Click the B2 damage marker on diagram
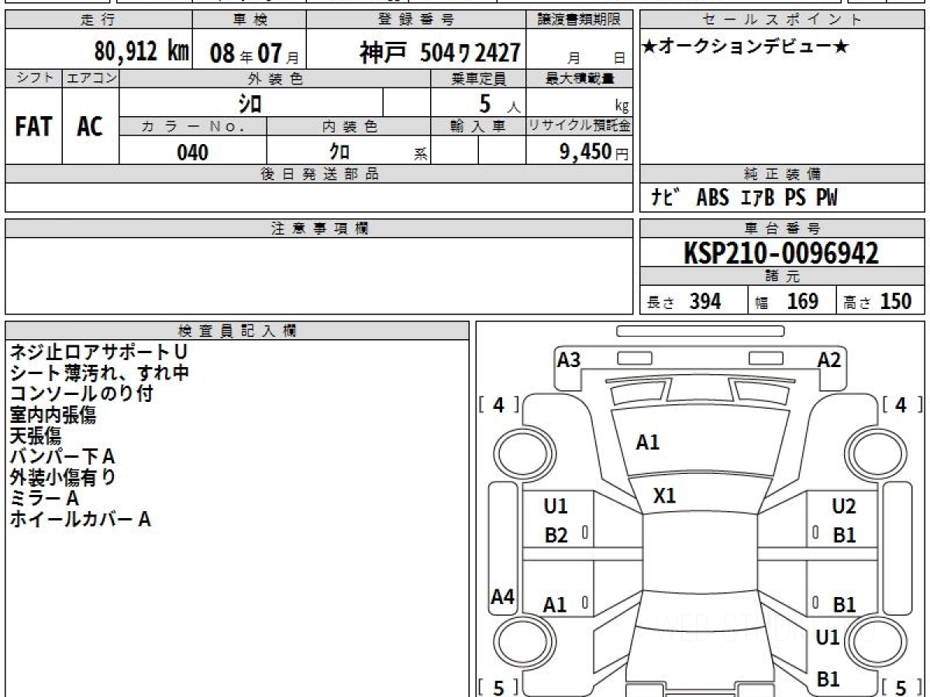The width and height of the screenshot is (930, 697). (x=556, y=535)
